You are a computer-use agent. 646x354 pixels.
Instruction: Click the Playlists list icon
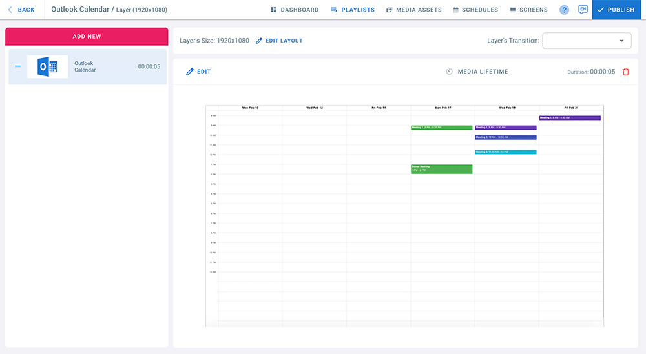click(334, 10)
